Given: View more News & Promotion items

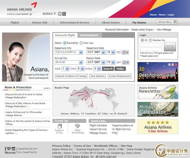Looking at the screenshot, I should click(x=47, y=88).
